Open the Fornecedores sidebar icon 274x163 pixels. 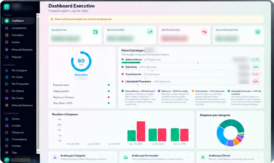point(7,140)
